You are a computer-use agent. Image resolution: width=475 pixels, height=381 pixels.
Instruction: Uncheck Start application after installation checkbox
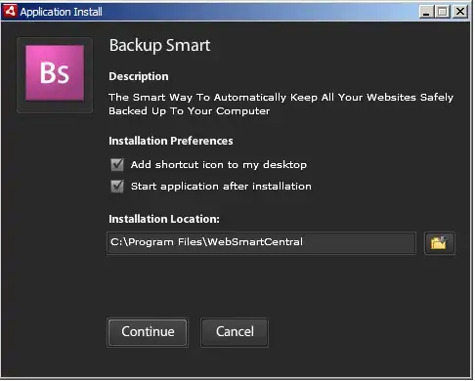tap(117, 187)
